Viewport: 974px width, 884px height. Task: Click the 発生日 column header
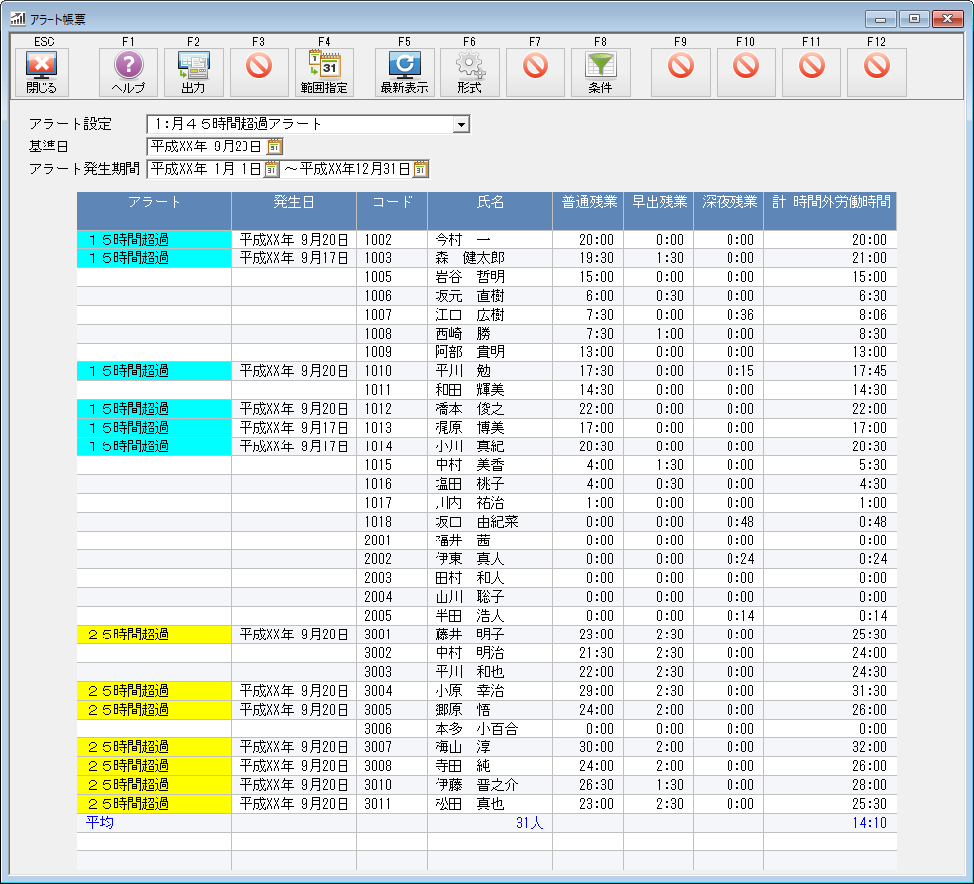pos(294,211)
